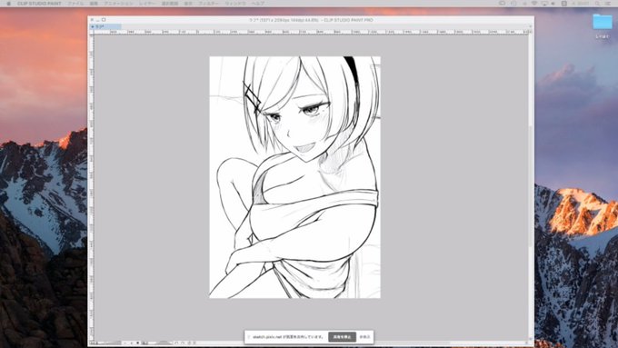This screenshot has height=348, width=618.
Task: Click the rotate canvas left icon in status bar
Action: coord(176,343)
